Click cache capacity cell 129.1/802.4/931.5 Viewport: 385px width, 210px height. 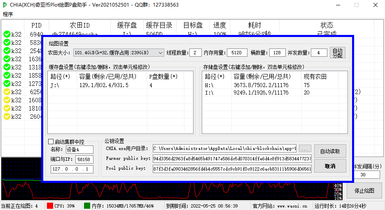tap(112, 85)
